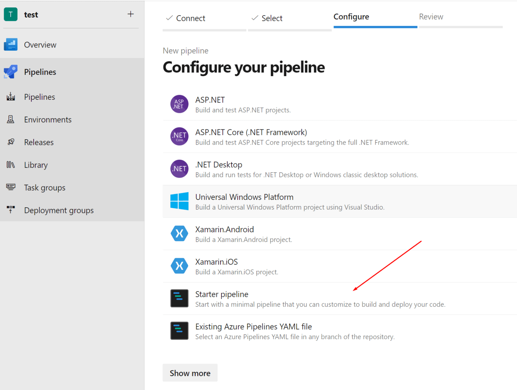Click the Task groups icon

(x=10, y=187)
